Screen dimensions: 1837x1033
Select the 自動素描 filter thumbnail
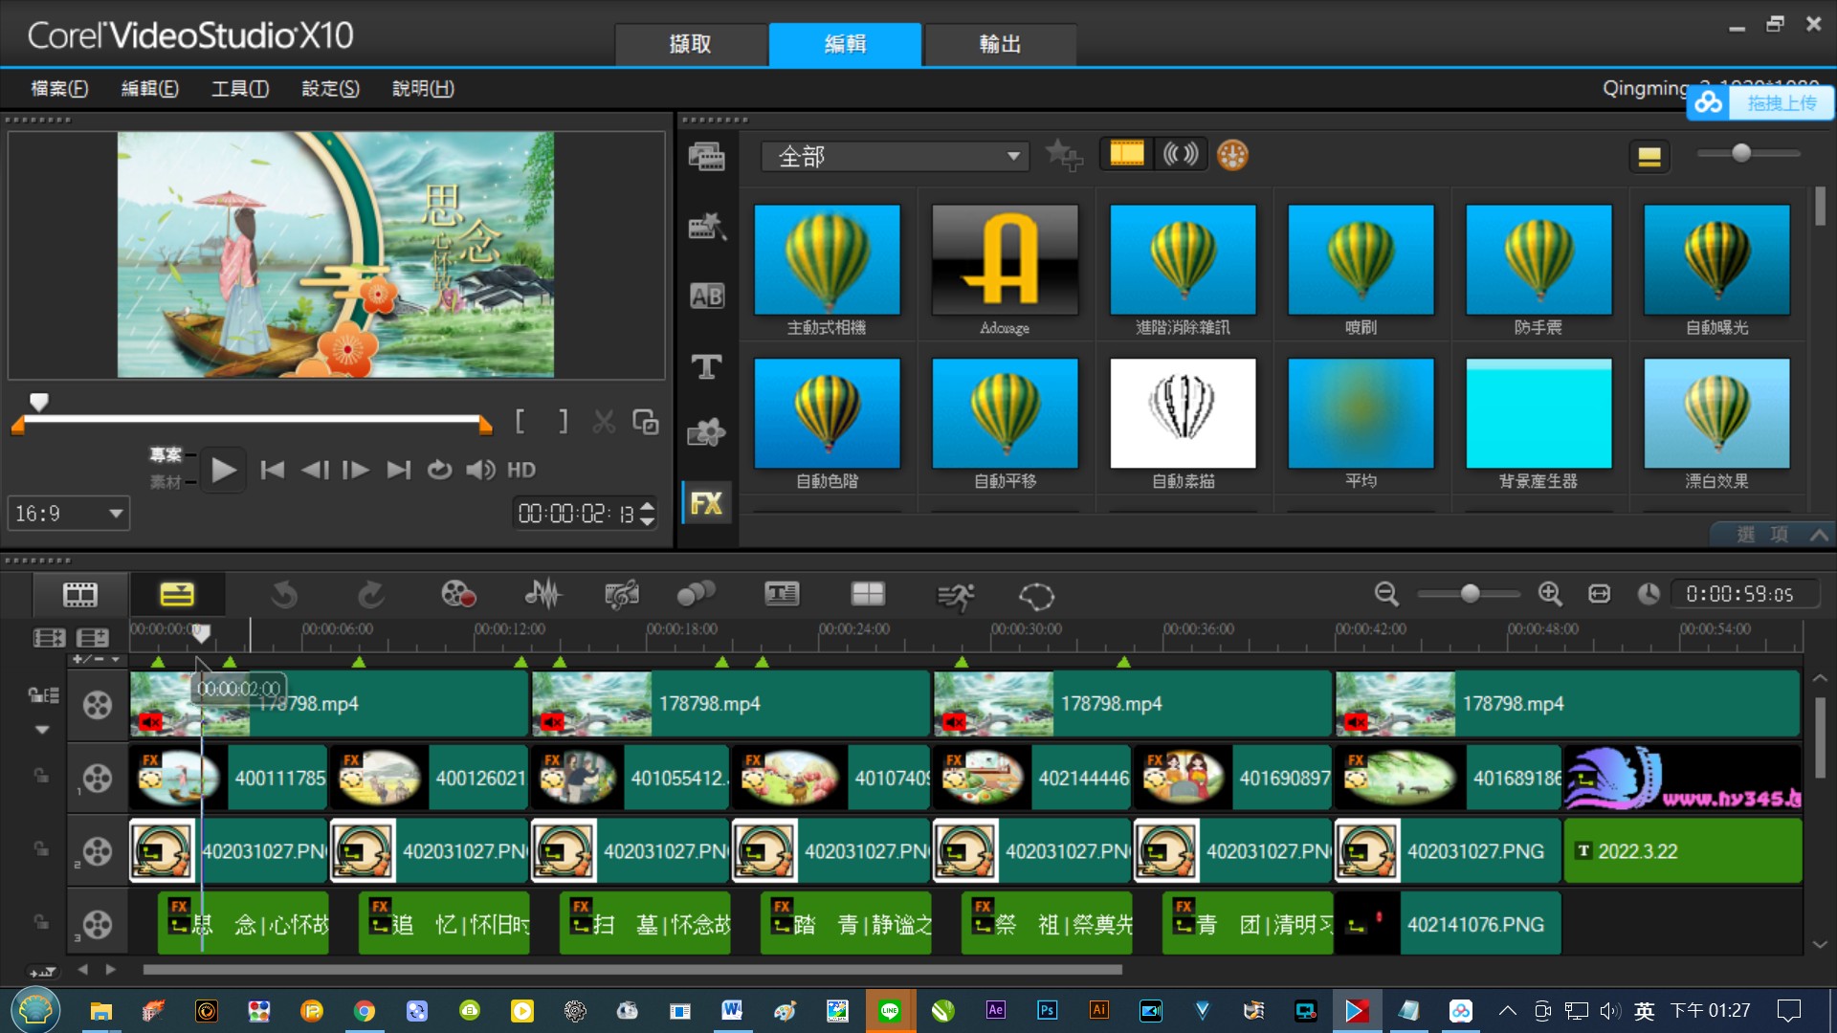(1183, 413)
